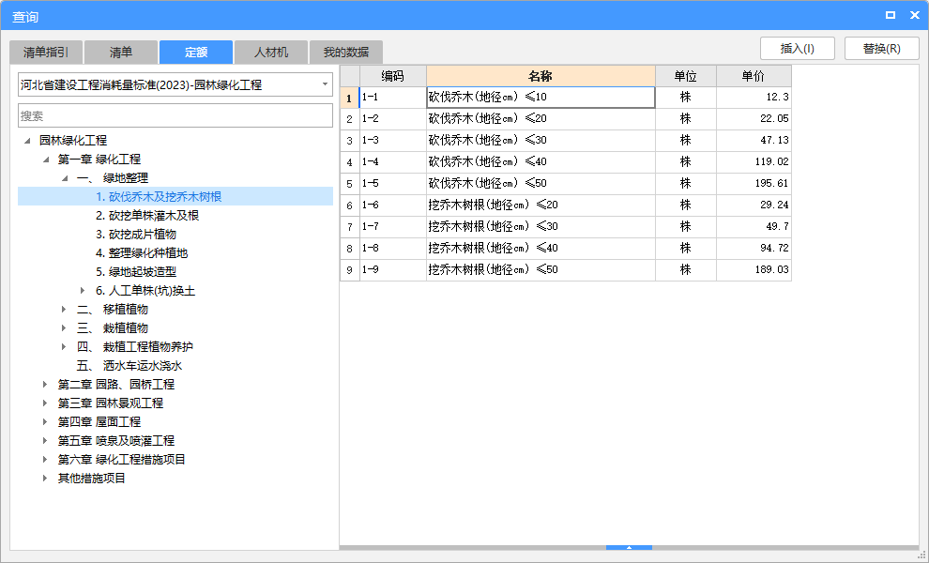Viewport: 929px width, 563px height.
Task: Click price value 47.13
Action: [754, 141]
